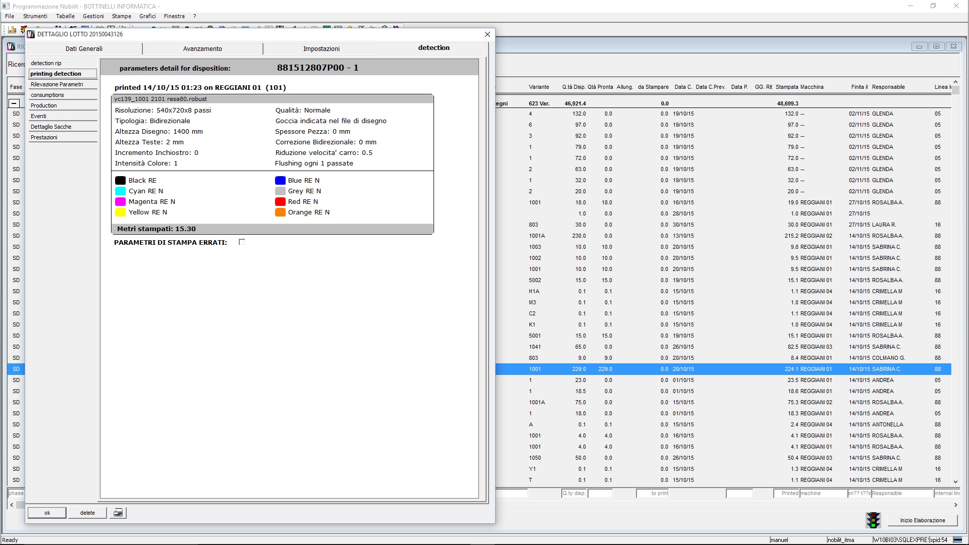The height and width of the screenshot is (545, 969).
Task: Click the Red RE N color swatch
Action: (x=280, y=202)
